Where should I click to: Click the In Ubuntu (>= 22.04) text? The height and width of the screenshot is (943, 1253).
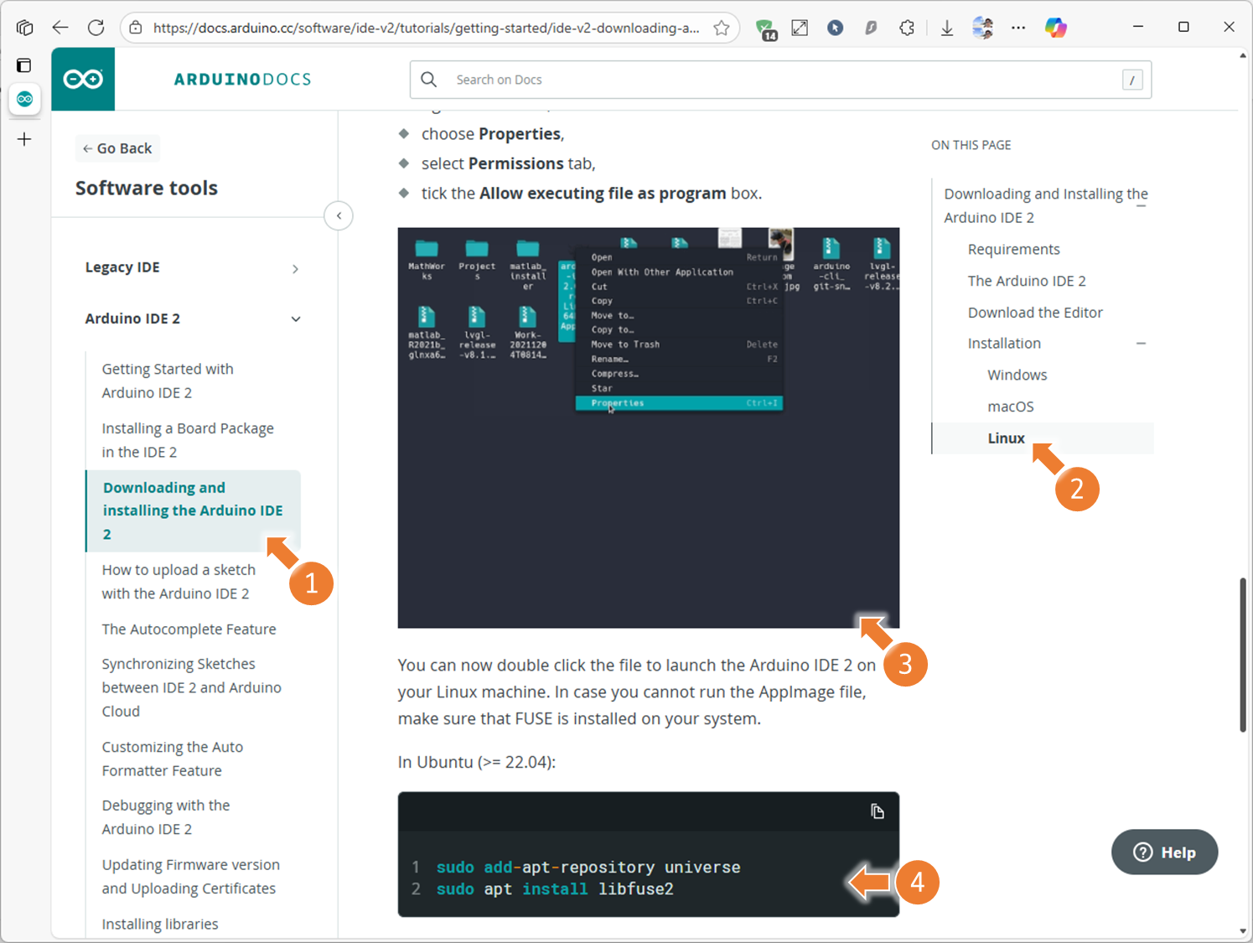477,762
